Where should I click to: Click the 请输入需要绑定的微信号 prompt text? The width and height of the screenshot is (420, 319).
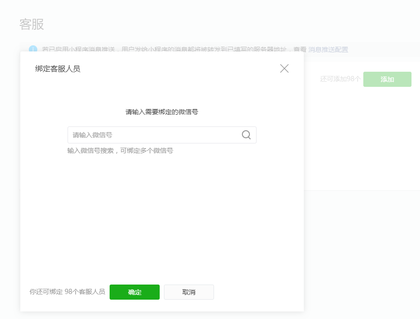[162, 112]
